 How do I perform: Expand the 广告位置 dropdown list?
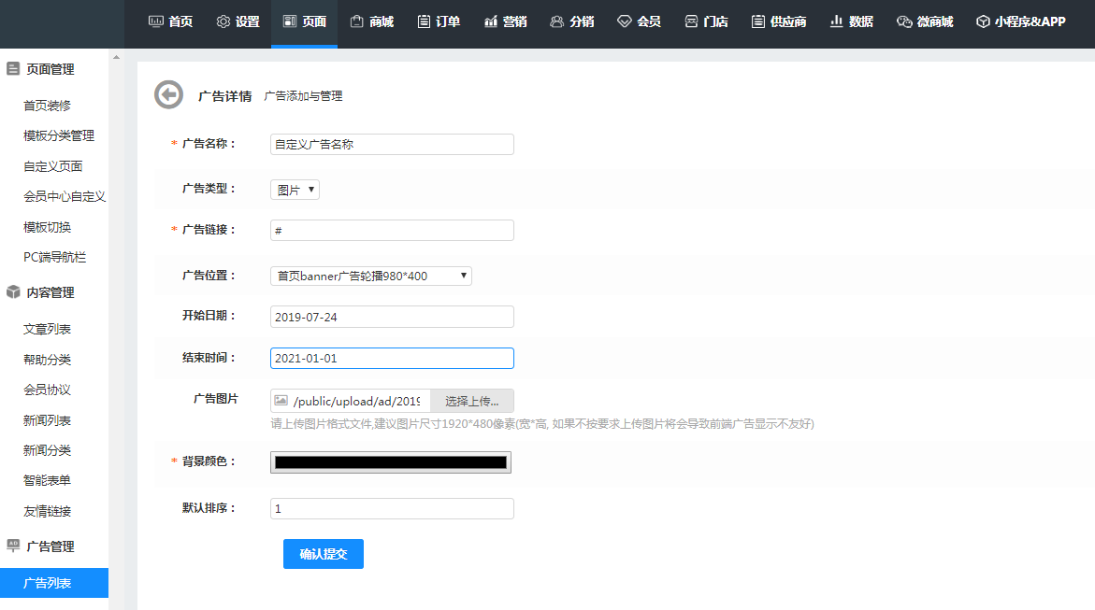tap(371, 276)
